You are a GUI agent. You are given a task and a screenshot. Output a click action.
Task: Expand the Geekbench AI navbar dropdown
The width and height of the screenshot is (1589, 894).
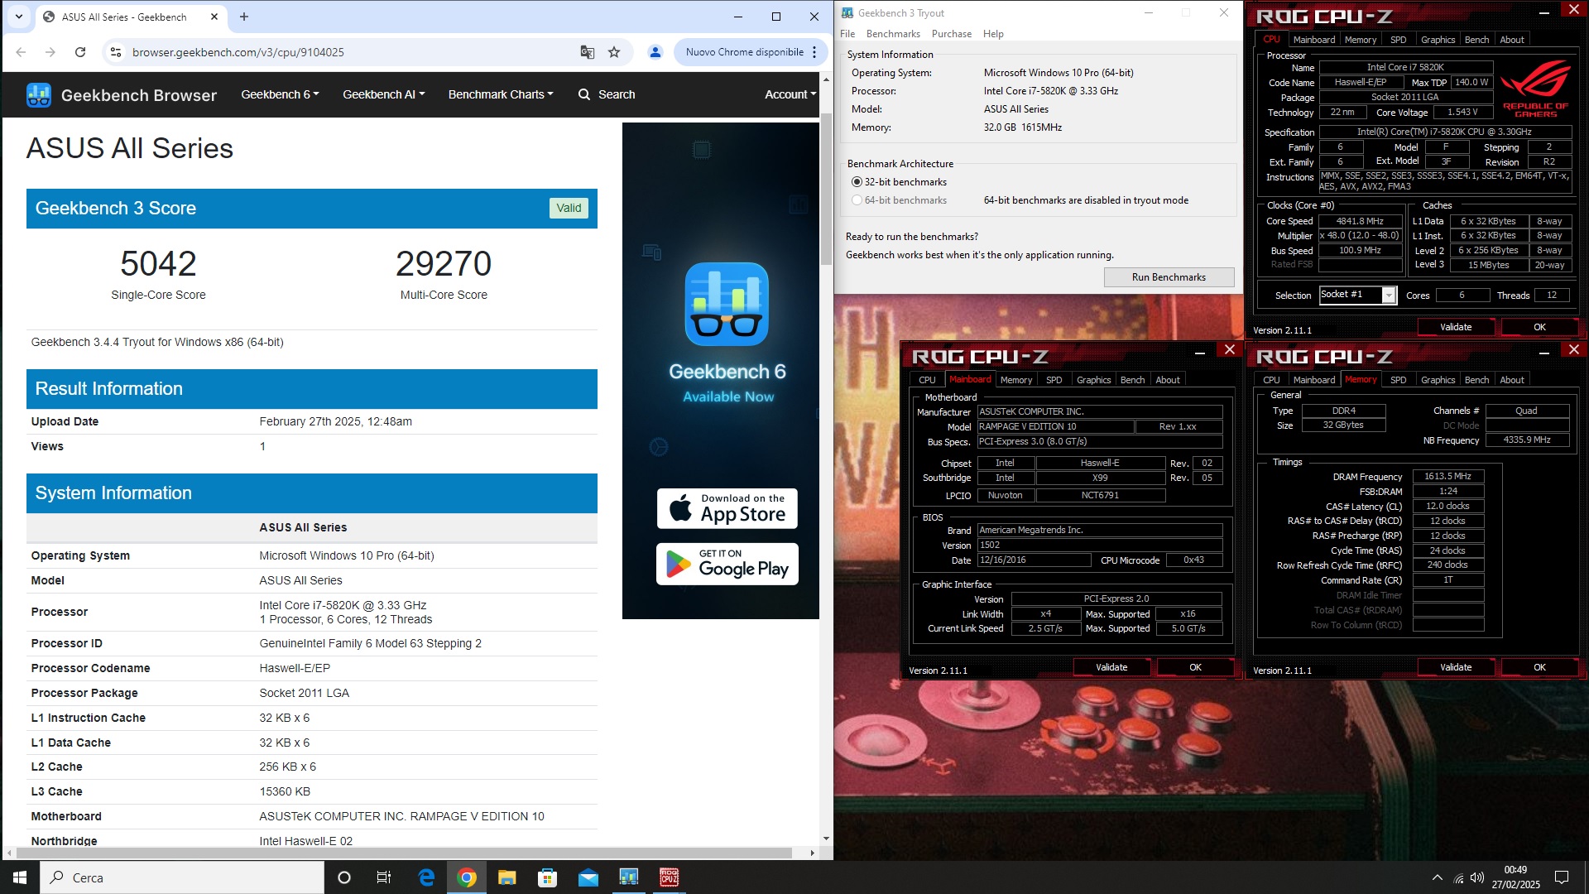point(384,94)
